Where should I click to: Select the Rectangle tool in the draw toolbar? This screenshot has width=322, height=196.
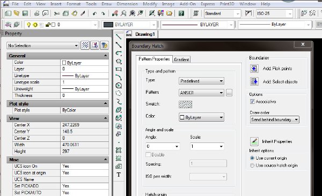119,69
